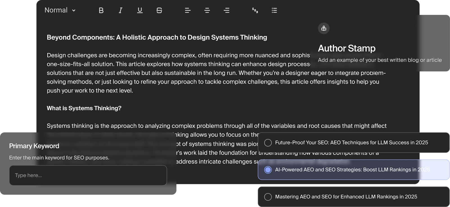Click the 'Design challenges are becoming' paragraph
Viewport: 450px width, 207px height.
coord(177,73)
